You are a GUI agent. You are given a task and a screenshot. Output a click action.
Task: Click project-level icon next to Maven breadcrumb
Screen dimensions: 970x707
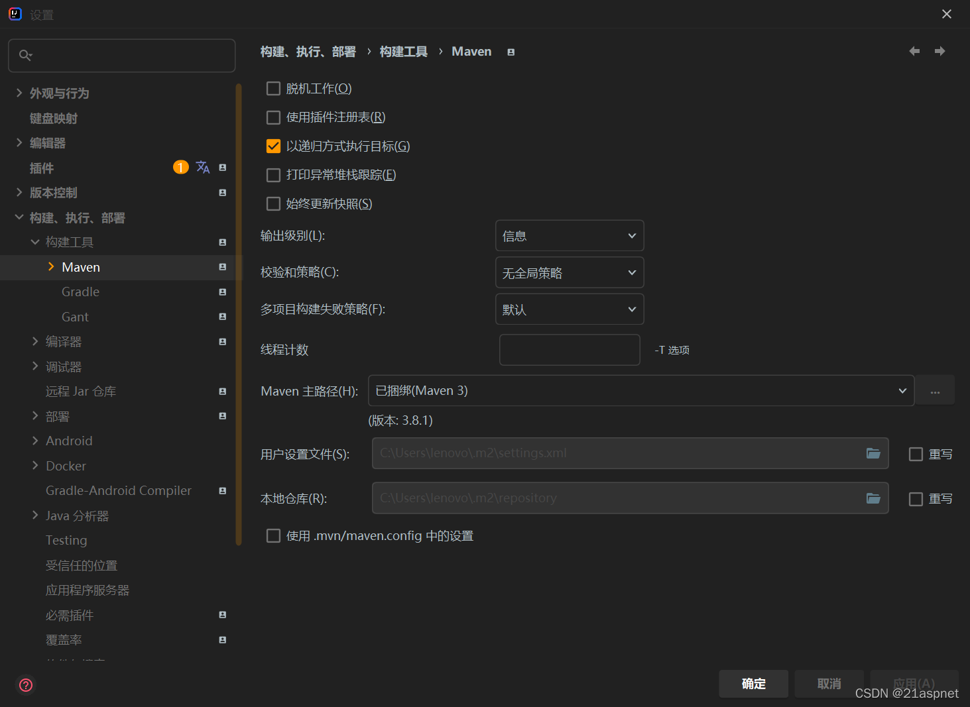[x=511, y=52]
